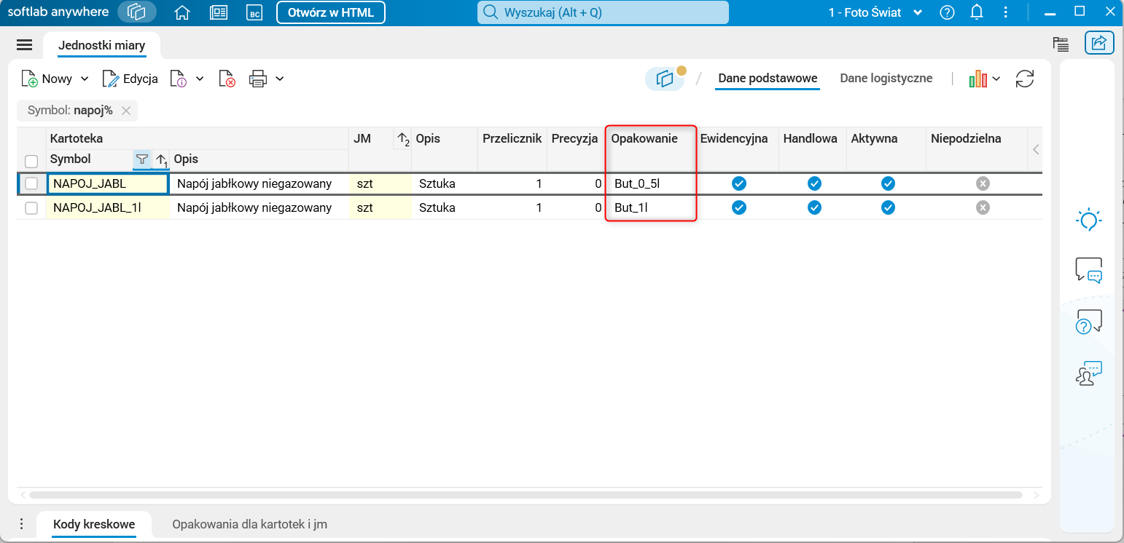Image resolution: width=1124 pixels, height=543 pixels.
Task: Click the delete record icon in toolbar
Action: coord(227,79)
